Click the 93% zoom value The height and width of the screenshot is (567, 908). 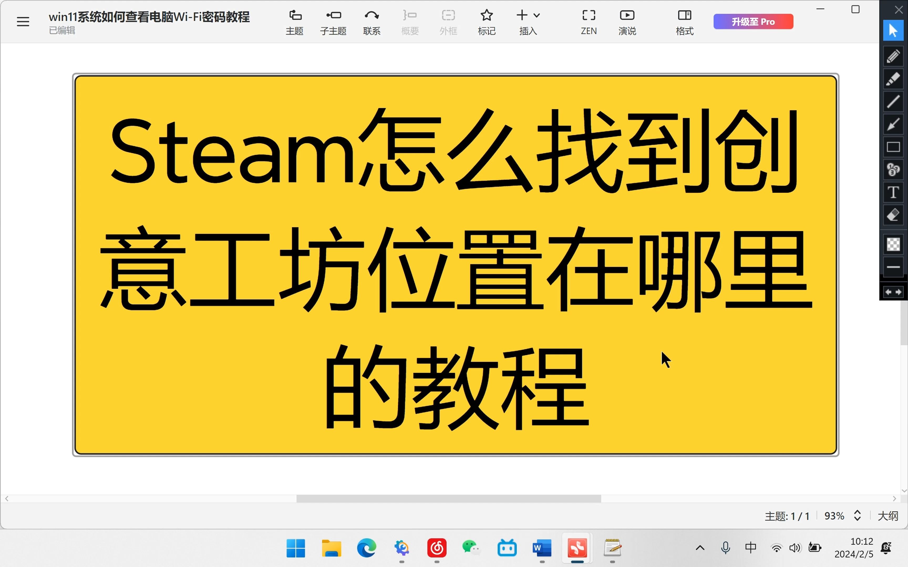[x=834, y=516]
